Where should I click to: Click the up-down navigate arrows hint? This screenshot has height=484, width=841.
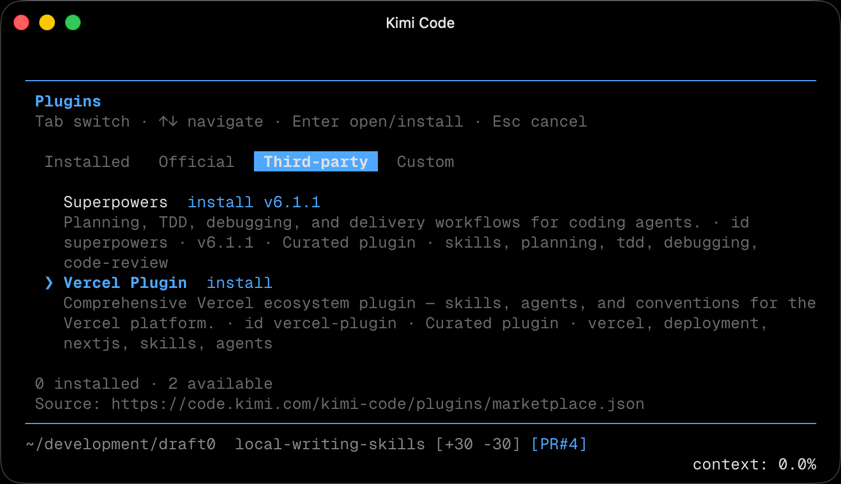tap(168, 122)
